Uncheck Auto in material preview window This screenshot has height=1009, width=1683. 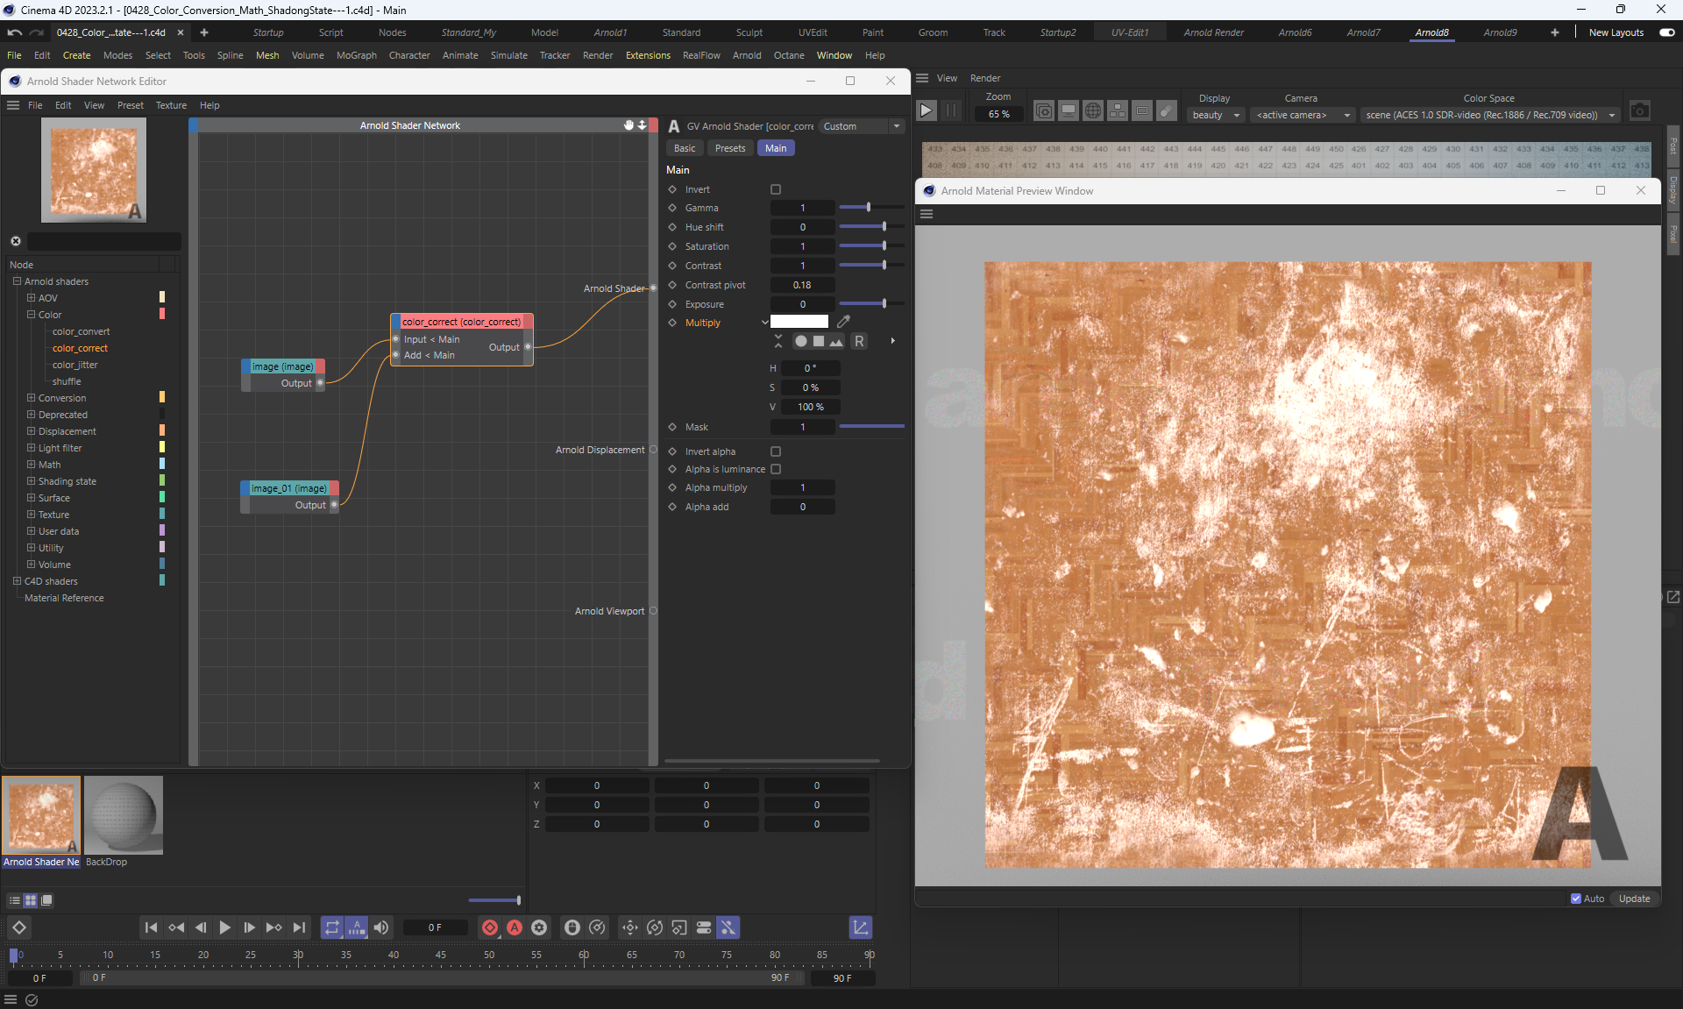click(1576, 899)
